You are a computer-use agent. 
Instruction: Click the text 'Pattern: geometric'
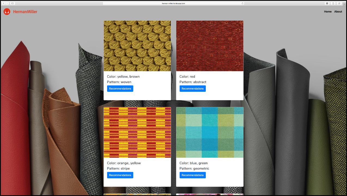pyautogui.click(x=194, y=169)
